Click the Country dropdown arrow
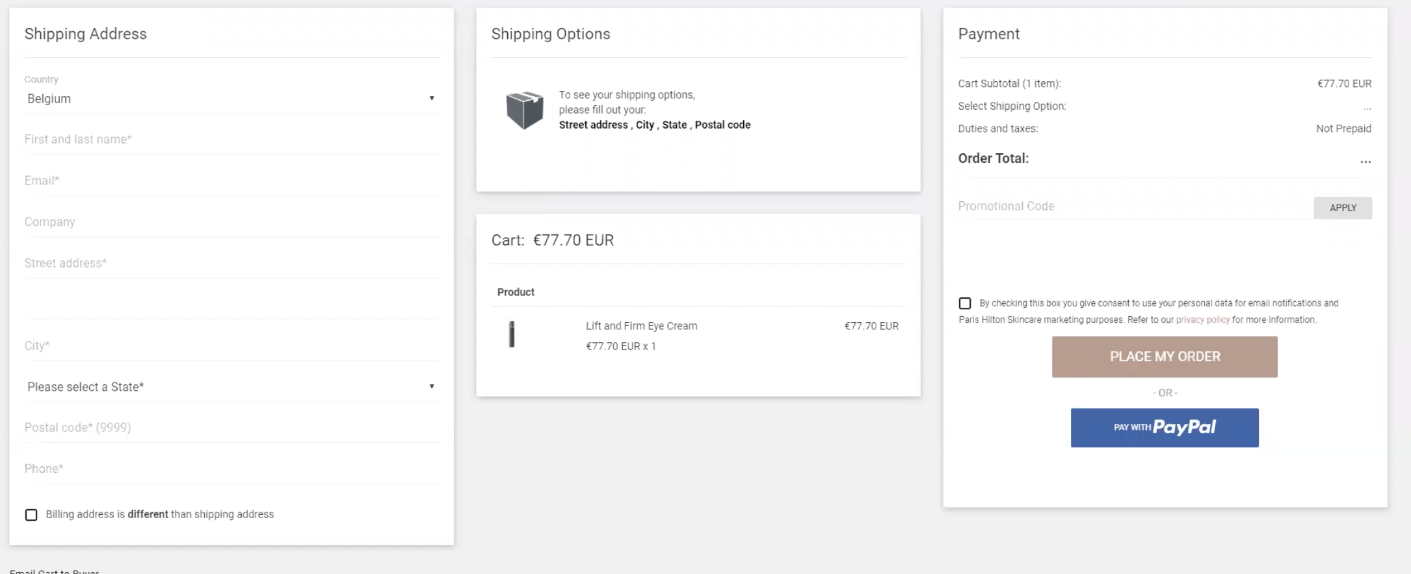Image resolution: width=1411 pixels, height=574 pixels. (432, 98)
